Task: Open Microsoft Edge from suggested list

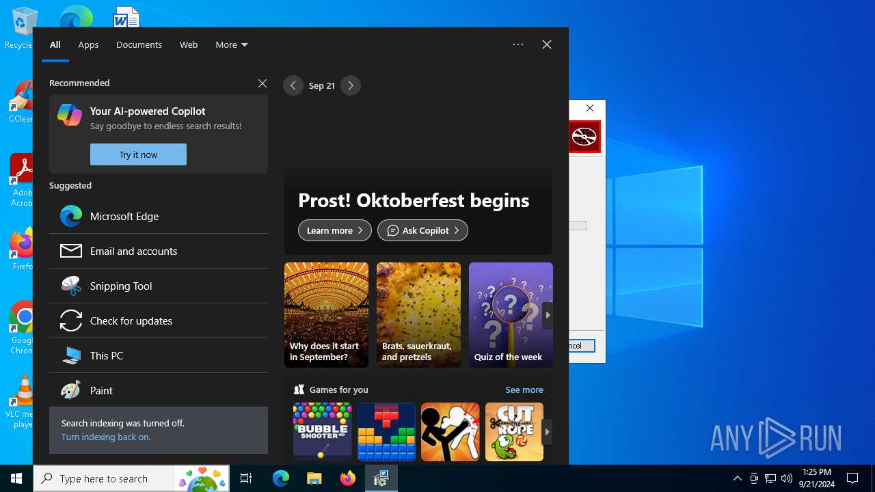Action: click(x=159, y=216)
